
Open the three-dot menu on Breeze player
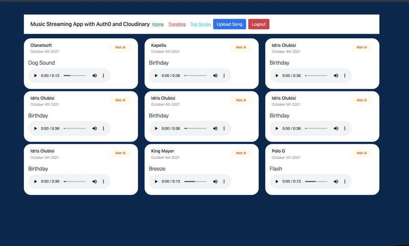pos(224,181)
